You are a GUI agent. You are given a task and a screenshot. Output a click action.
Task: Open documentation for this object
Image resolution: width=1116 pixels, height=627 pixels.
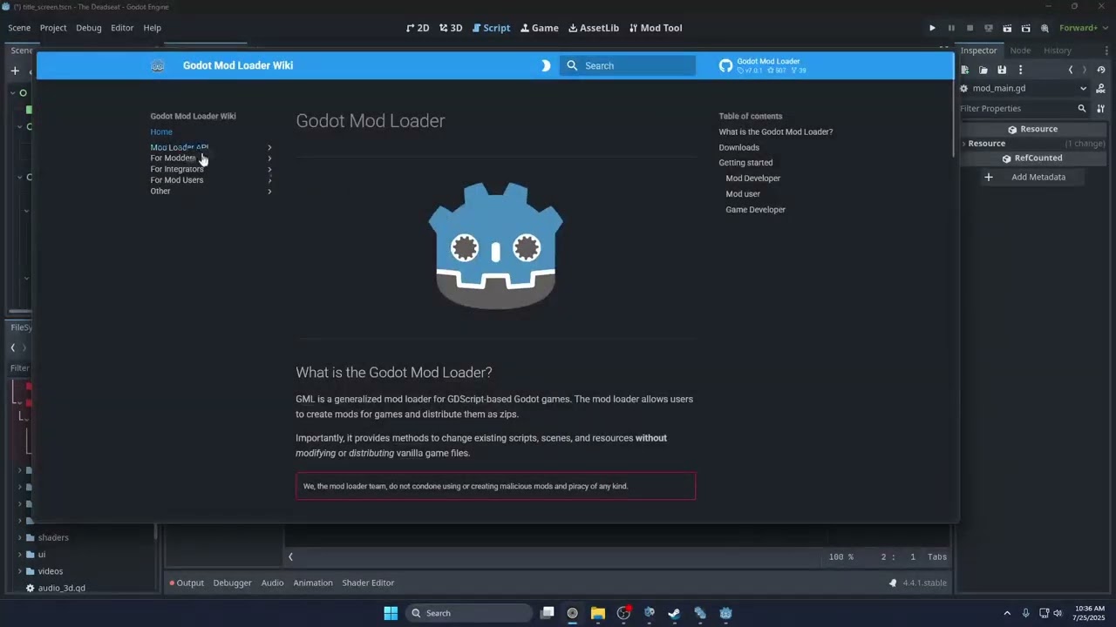pos(1101,89)
